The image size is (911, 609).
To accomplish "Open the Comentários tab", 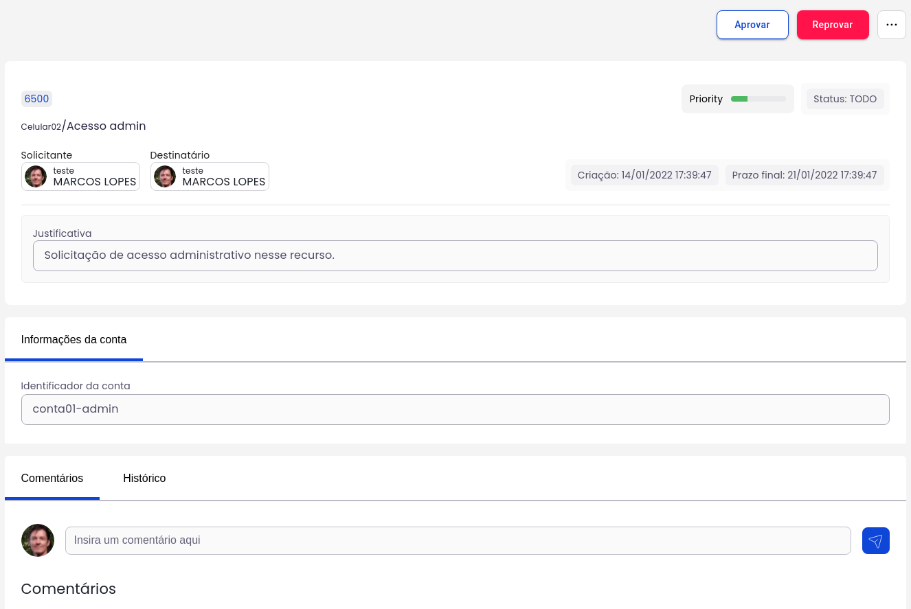I will click(x=52, y=478).
